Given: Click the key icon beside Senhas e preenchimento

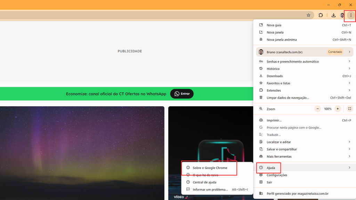Looking at the screenshot, I should tap(261, 61).
